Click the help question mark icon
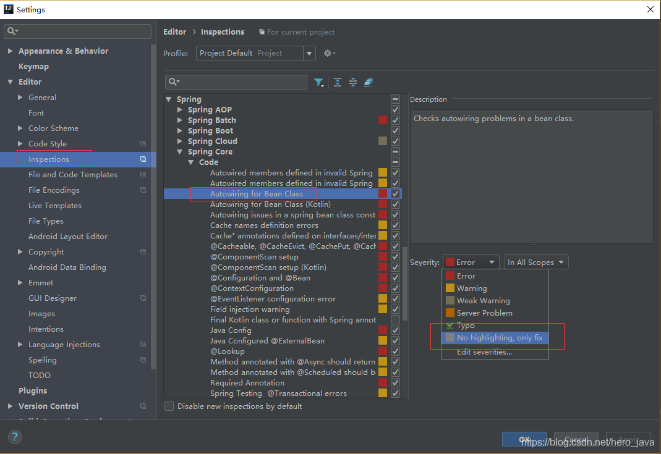The width and height of the screenshot is (661, 454). [x=15, y=437]
